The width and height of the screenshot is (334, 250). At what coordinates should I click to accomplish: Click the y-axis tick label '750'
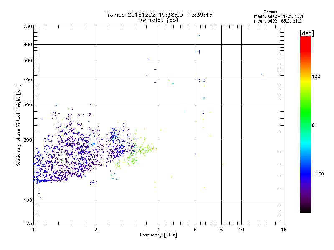click(28, 26)
